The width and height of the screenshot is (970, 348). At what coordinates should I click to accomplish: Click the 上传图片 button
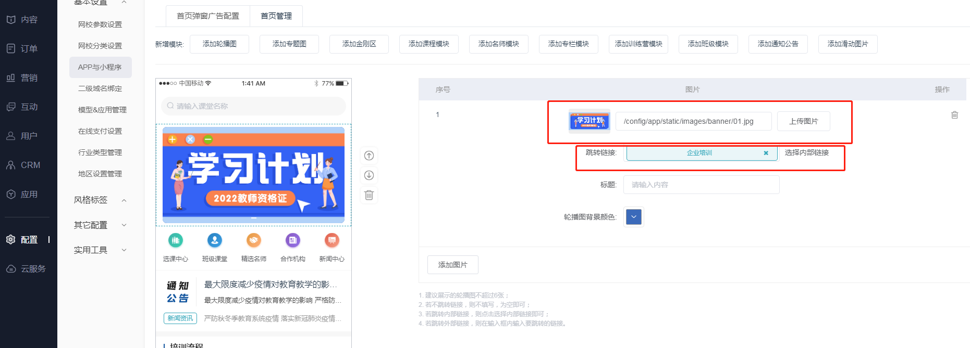point(803,121)
